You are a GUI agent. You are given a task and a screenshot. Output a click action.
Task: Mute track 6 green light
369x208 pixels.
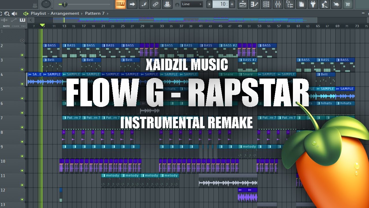click(22, 113)
